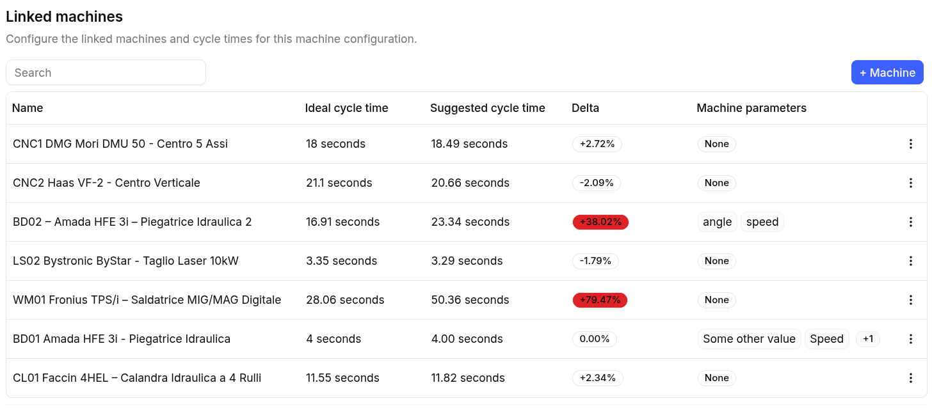The height and width of the screenshot is (408, 932).
Task: Open the actions menu for CL01 Faccin row
Action: pos(910,378)
